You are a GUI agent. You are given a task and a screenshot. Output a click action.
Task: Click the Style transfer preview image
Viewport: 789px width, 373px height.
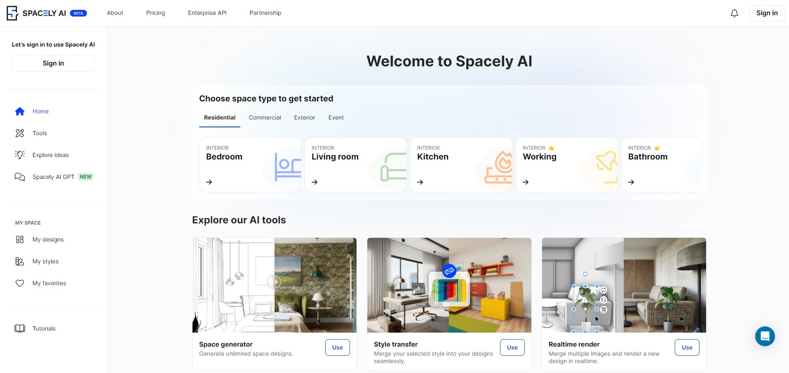[x=449, y=285]
